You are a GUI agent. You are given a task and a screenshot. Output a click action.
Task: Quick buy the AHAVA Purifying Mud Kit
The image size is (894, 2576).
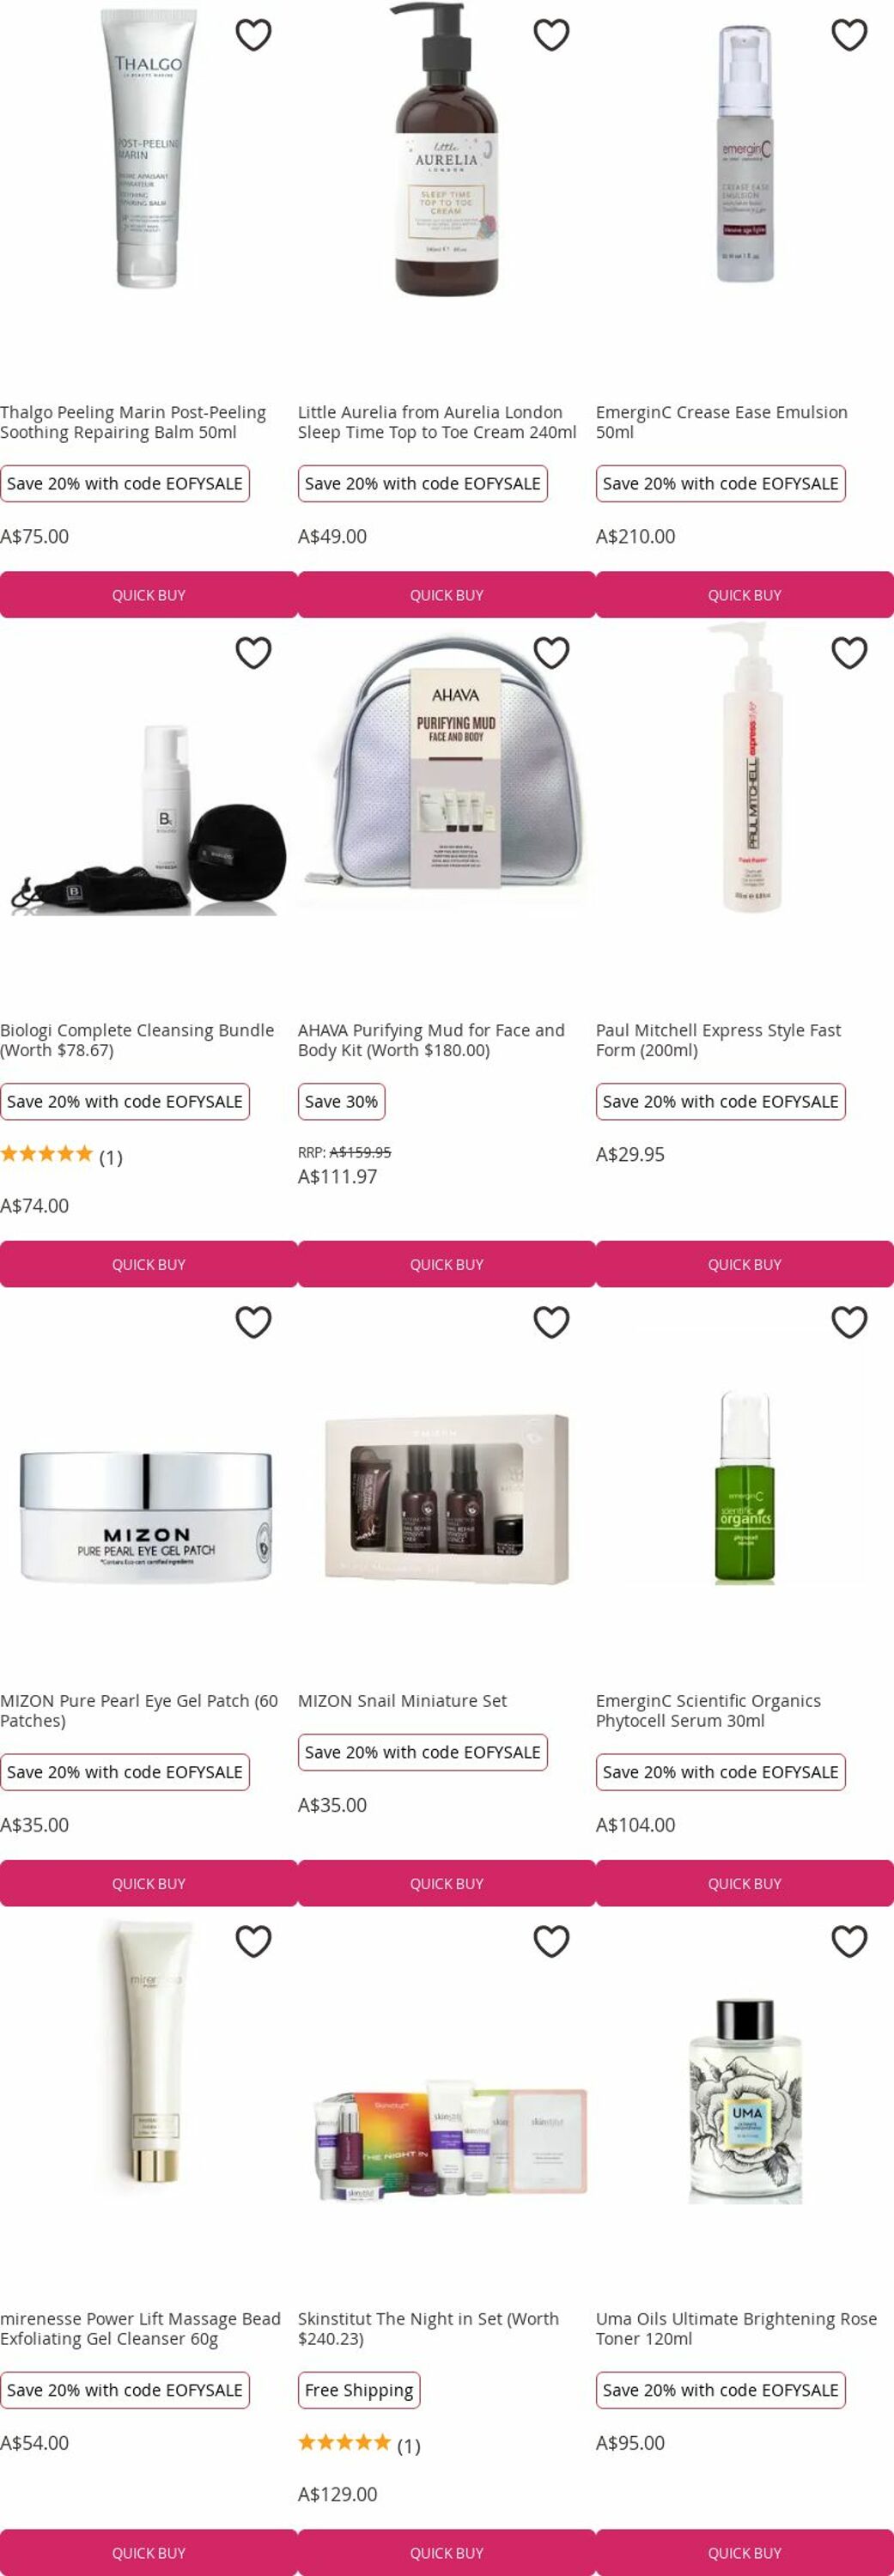[447, 1264]
